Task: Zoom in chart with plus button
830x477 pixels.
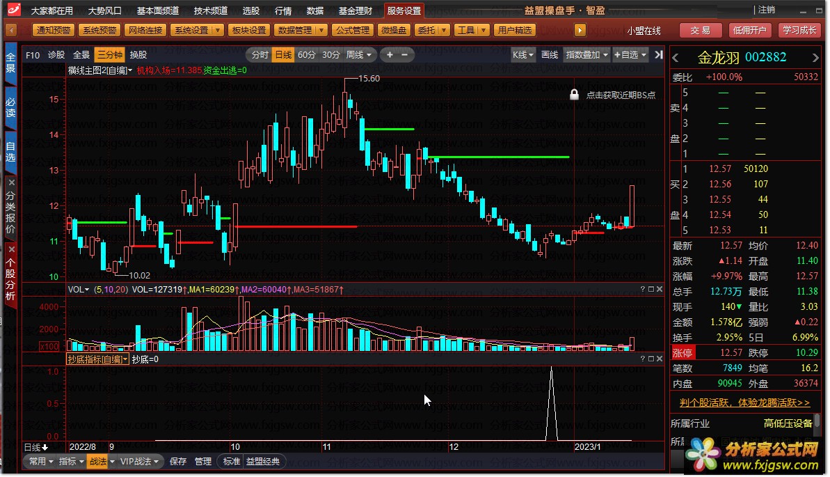Action: (390, 54)
